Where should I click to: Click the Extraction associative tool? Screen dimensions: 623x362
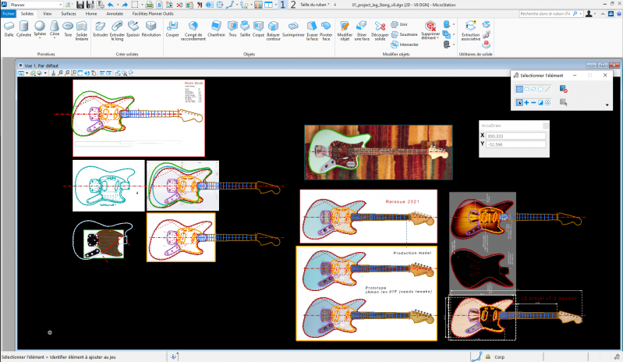coord(471,30)
